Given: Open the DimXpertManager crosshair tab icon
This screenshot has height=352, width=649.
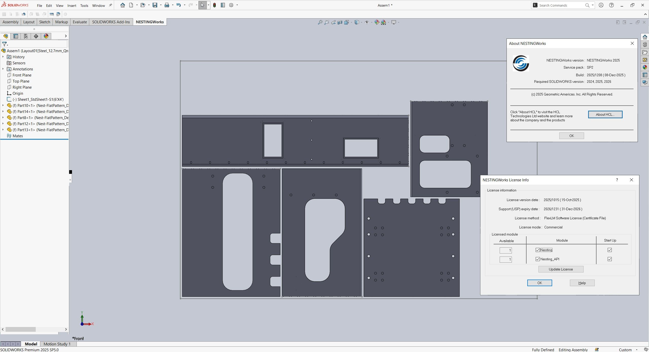Looking at the screenshot, I should pos(36,36).
